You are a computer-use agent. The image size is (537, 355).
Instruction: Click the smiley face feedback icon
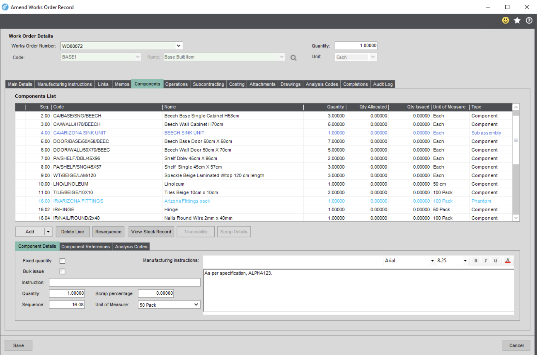(505, 20)
